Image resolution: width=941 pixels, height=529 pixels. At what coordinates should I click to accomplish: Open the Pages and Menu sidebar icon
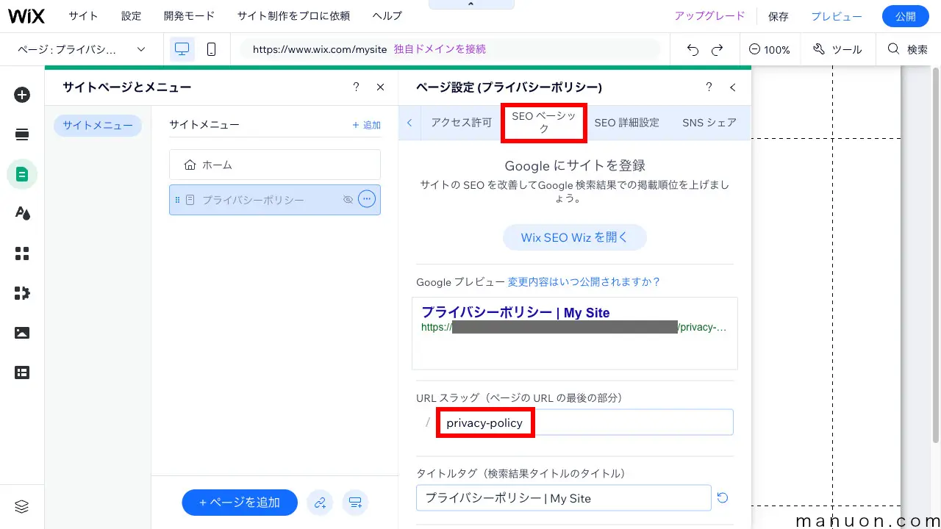pyautogui.click(x=22, y=174)
